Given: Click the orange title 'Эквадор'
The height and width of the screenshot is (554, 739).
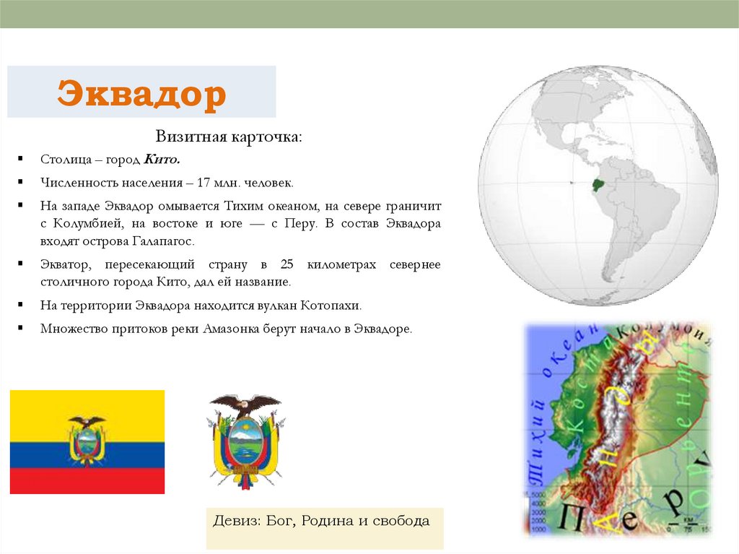Looking at the screenshot, I should 141,93.
